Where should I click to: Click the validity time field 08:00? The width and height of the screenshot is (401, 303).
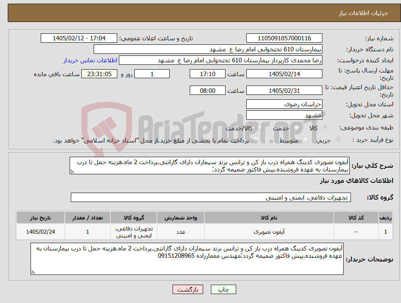[x=207, y=90]
